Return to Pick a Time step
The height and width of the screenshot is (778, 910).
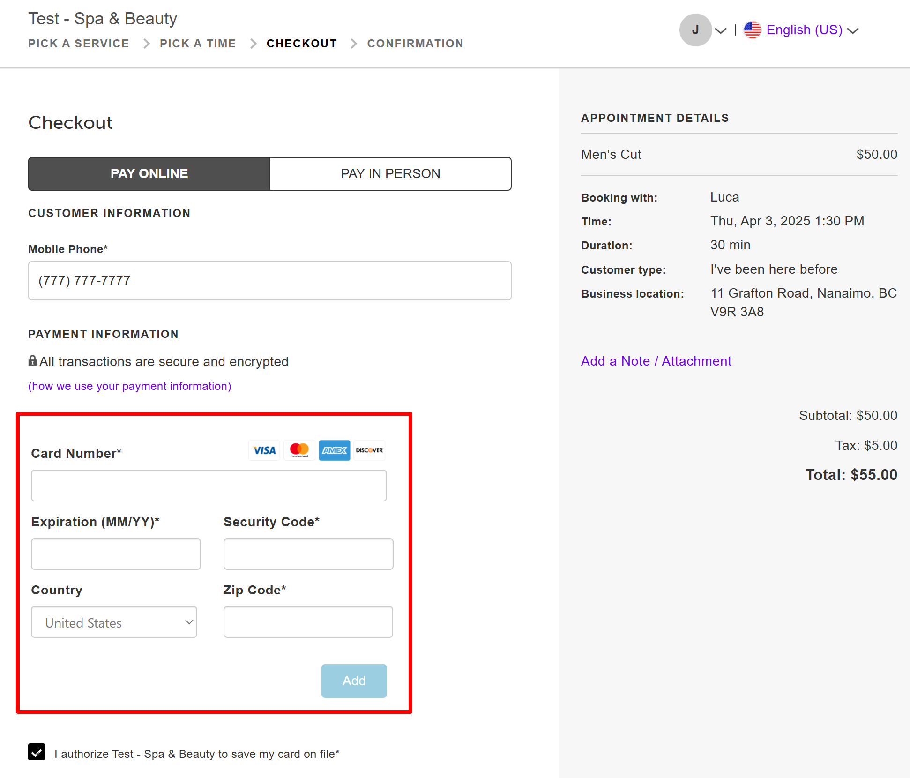(197, 44)
